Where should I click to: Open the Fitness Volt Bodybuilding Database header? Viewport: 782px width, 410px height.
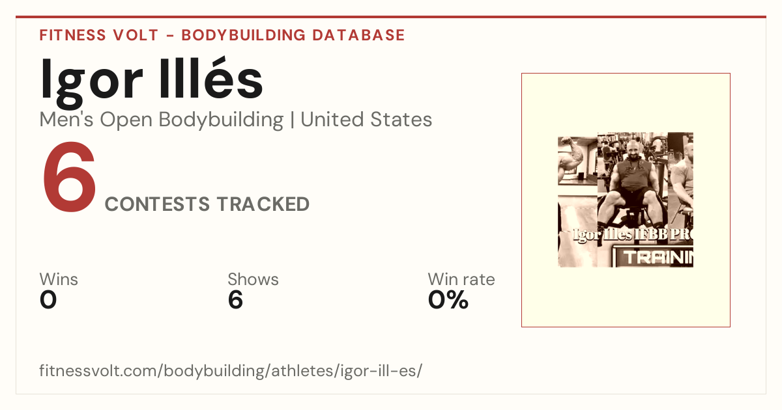coord(222,35)
